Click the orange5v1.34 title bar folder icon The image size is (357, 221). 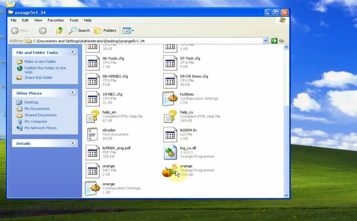coord(11,12)
